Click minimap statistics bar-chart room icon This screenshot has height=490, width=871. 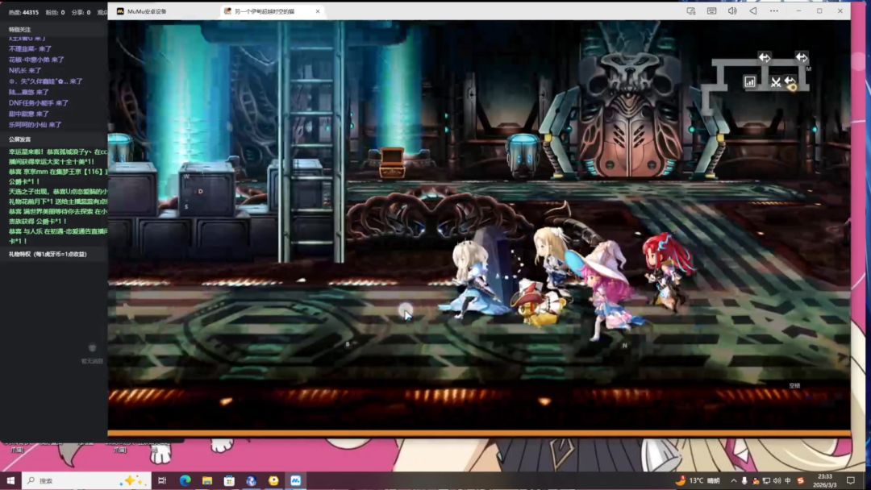tap(750, 82)
